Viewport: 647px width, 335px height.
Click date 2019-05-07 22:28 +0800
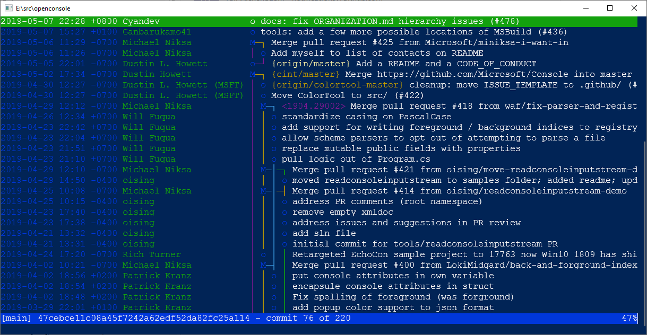pos(58,21)
